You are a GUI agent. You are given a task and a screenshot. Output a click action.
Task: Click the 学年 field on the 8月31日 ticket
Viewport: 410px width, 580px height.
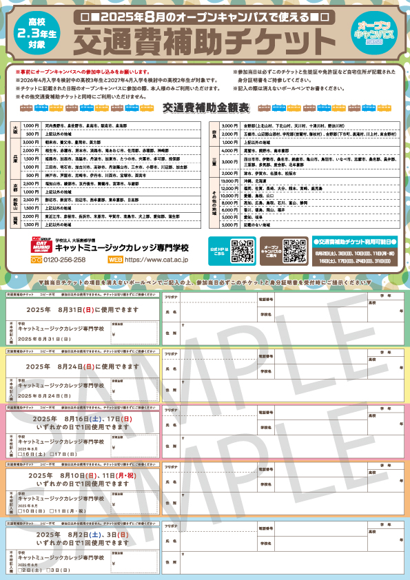386,310
